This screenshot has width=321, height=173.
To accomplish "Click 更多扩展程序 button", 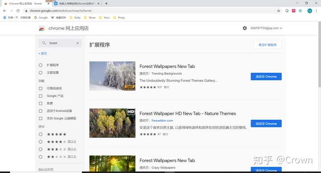I will click(267, 45).
